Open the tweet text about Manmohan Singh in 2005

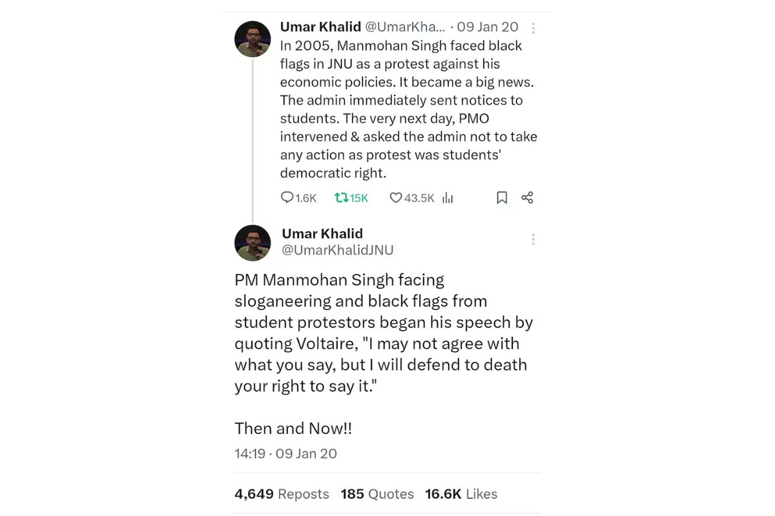pos(407,110)
